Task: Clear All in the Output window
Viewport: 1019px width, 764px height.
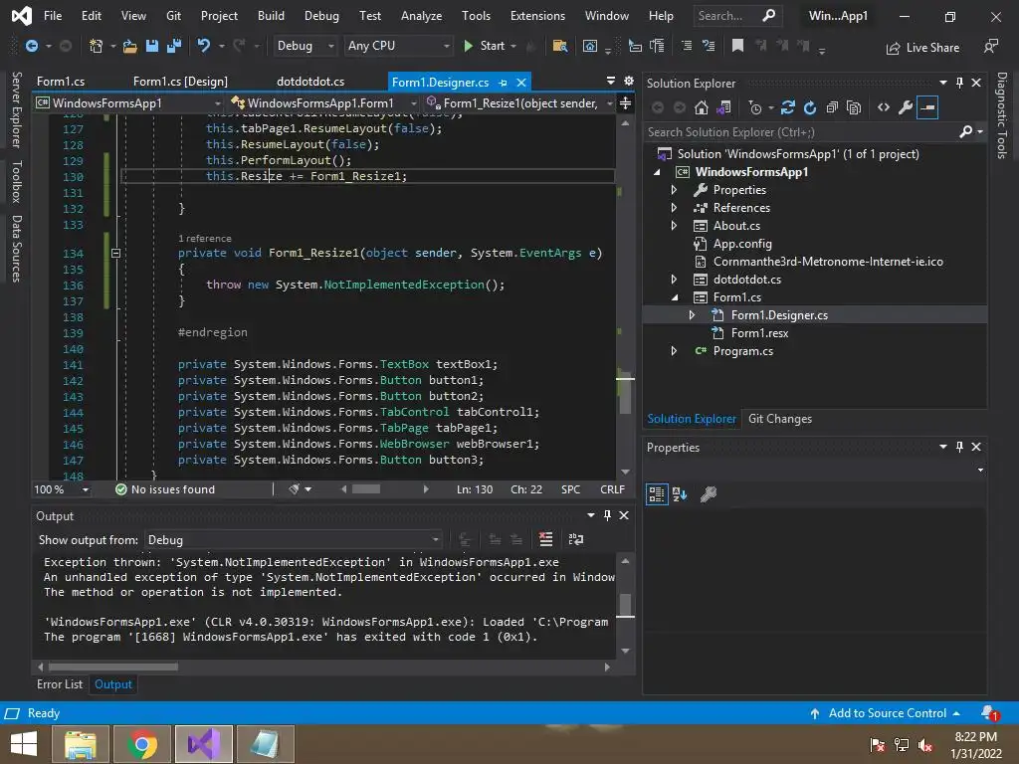Action: tap(545, 539)
